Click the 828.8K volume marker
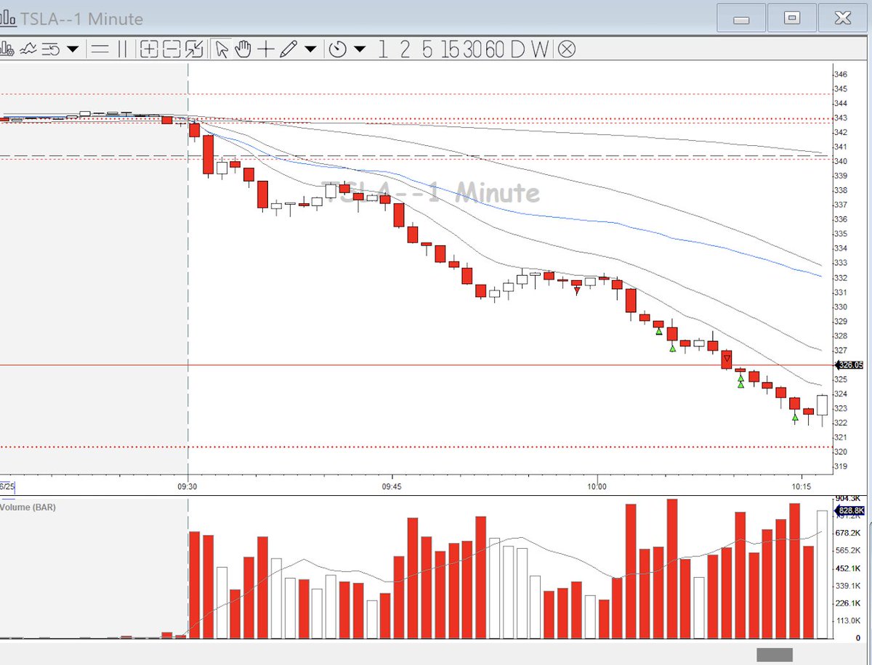This screenshot has width=872, height=665. pos(851,511)
